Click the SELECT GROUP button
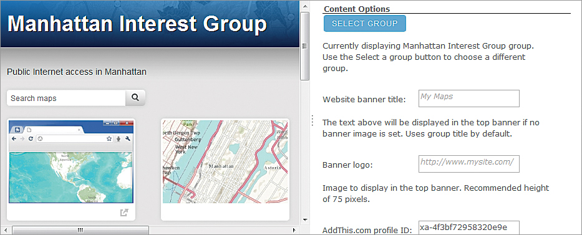 (365, 23)
